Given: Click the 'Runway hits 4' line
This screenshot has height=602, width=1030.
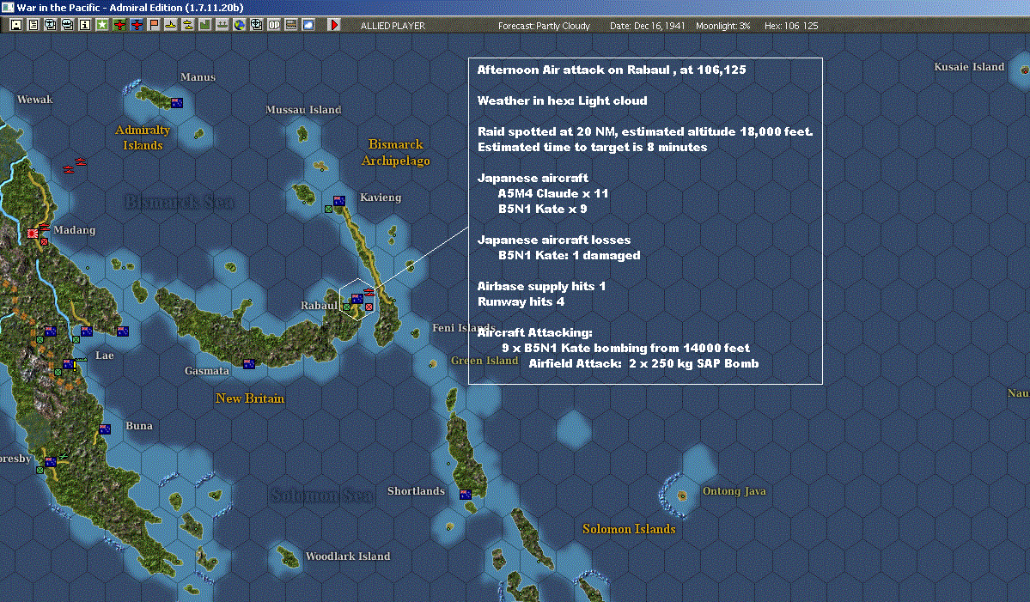Looking at the screenshot, I should [x=521, y=302].
